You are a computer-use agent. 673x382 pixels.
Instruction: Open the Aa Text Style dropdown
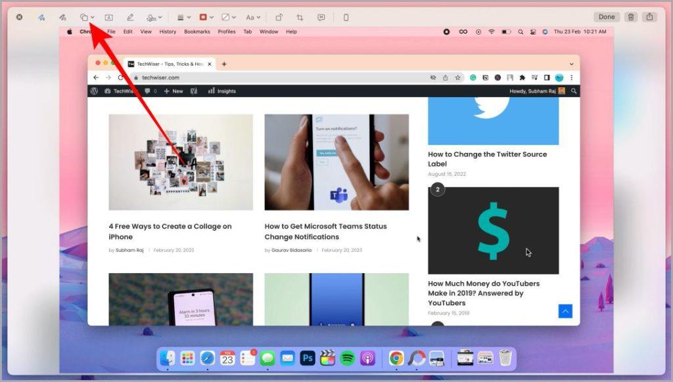click(253, 18)
